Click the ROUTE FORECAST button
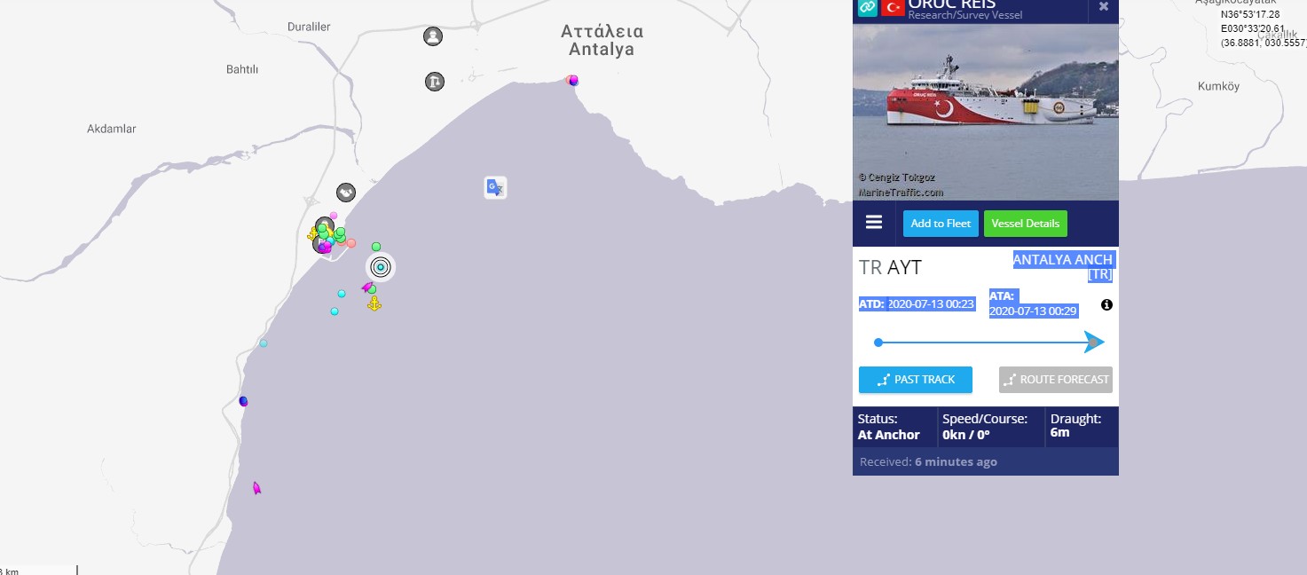Viewport: 1307px width, 575px height. point(1056,380)
